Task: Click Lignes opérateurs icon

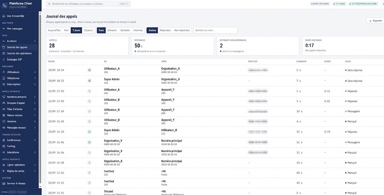Action: tap(4, 165)
